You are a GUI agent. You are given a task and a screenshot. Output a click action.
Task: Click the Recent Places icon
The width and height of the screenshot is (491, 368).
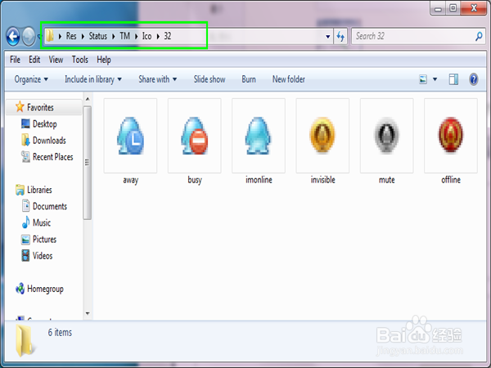pyautogui.click(x=25, y=156)
